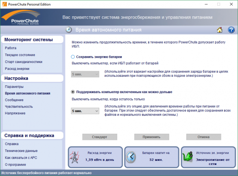Open 'Параметры' in the Настройка section
Image resolution: width=238 pixels, height=176 pixels.
pos(14,87)
